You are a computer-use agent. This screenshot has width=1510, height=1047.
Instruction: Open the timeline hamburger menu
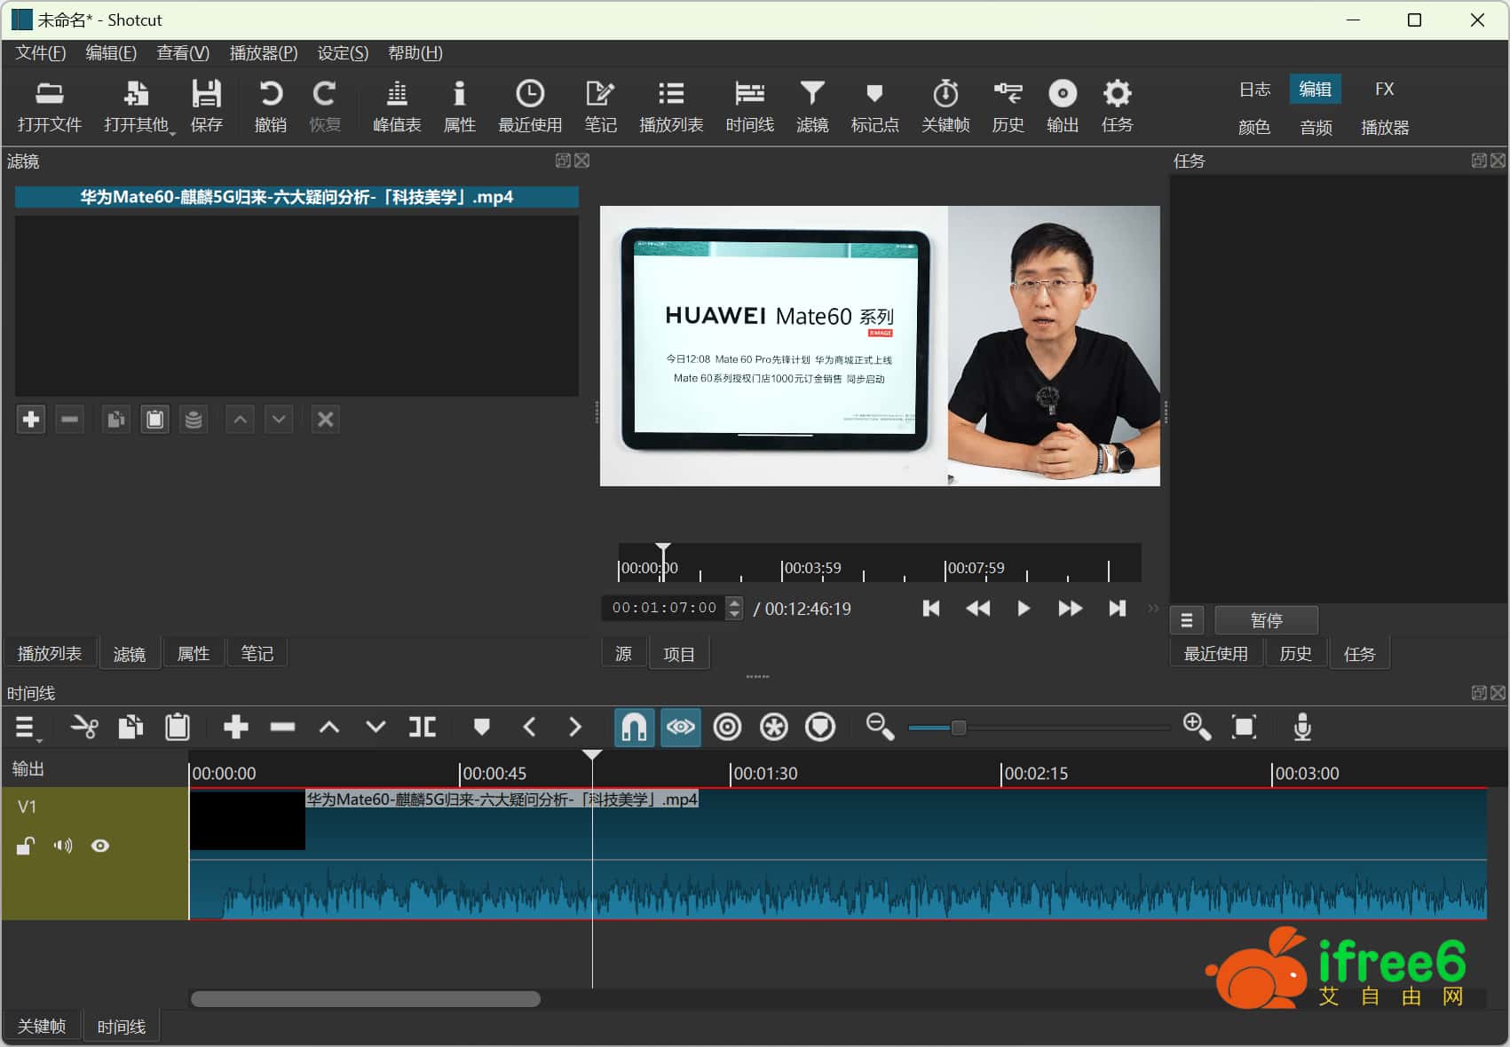[26, 728]
